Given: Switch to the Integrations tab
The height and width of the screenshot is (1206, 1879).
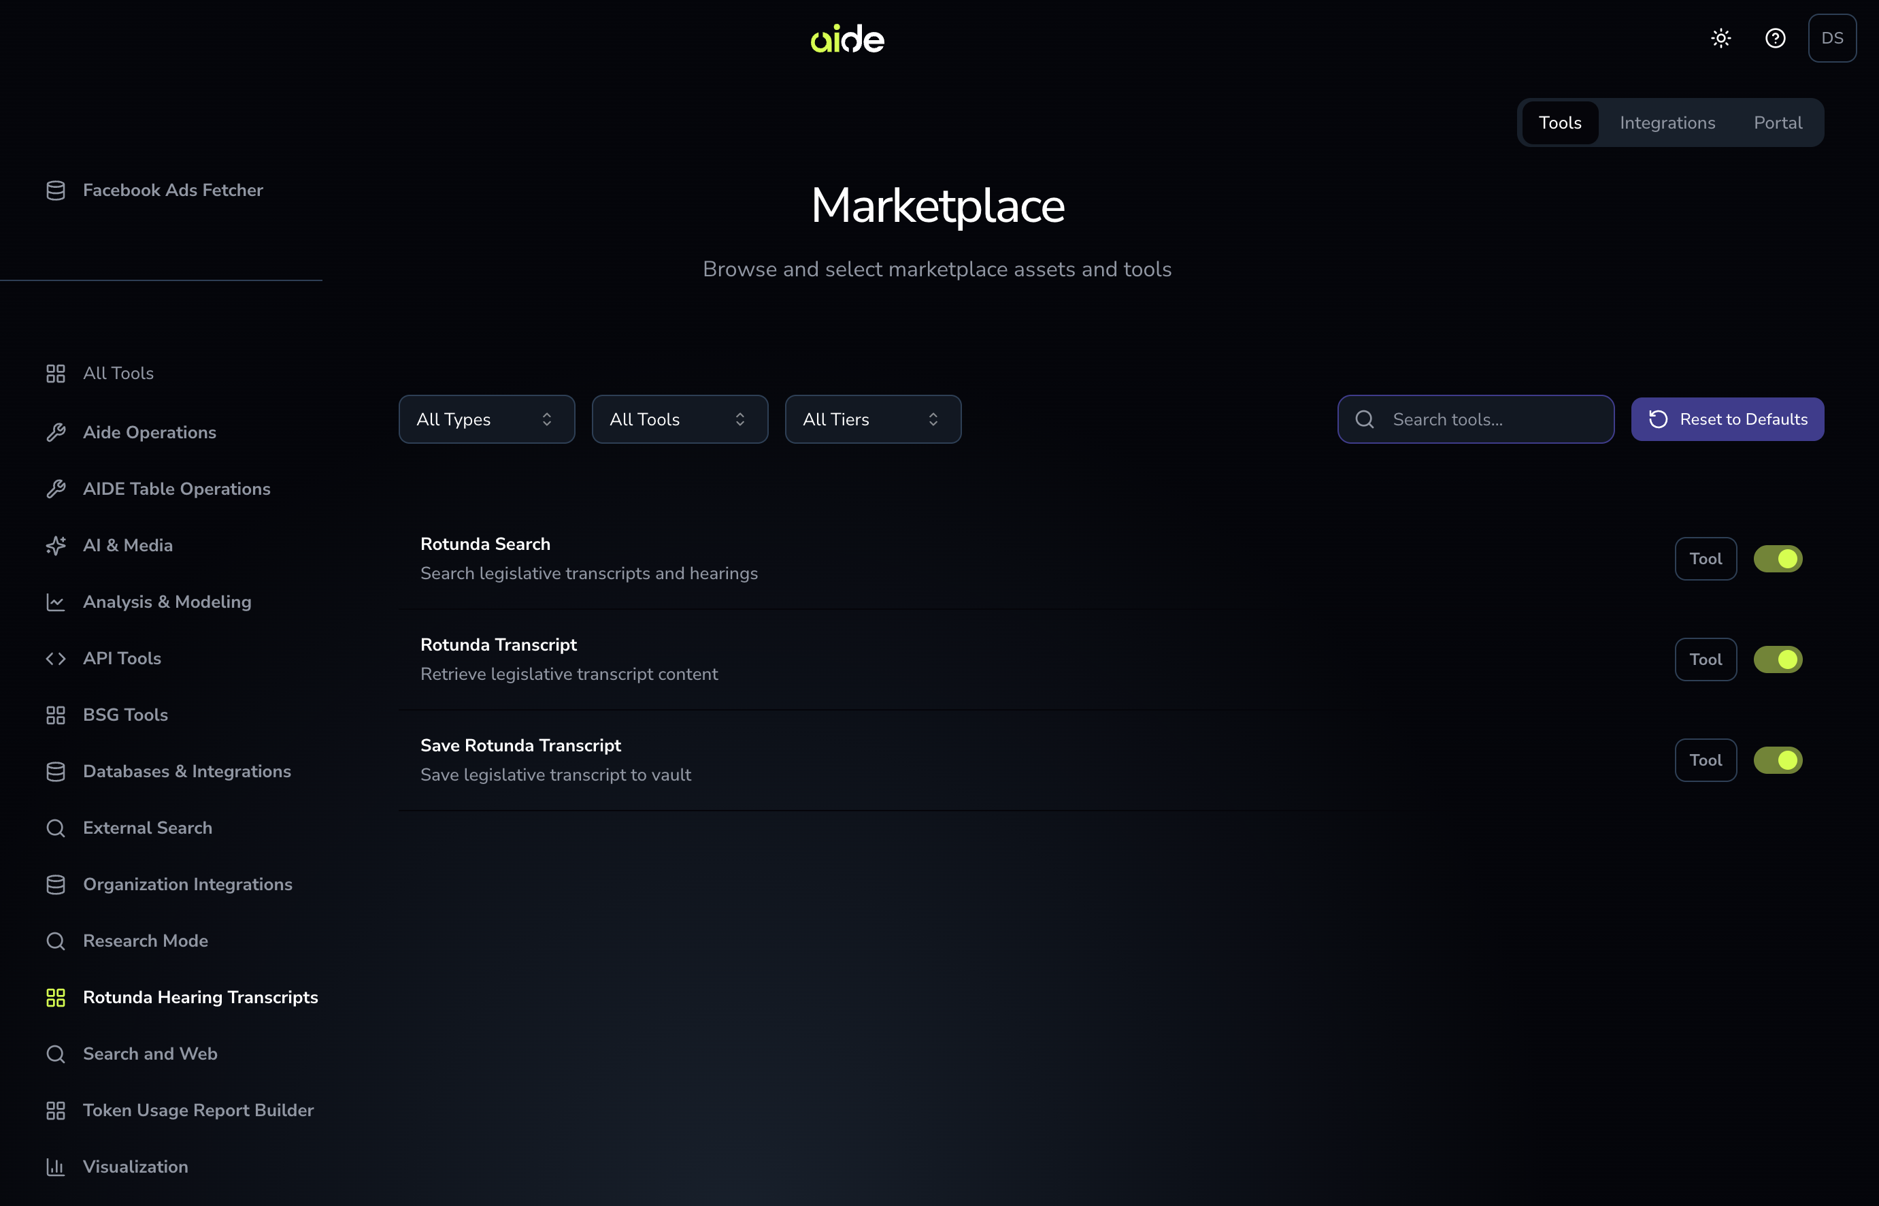Looking at the screenshot, I should coord(1667,123).
